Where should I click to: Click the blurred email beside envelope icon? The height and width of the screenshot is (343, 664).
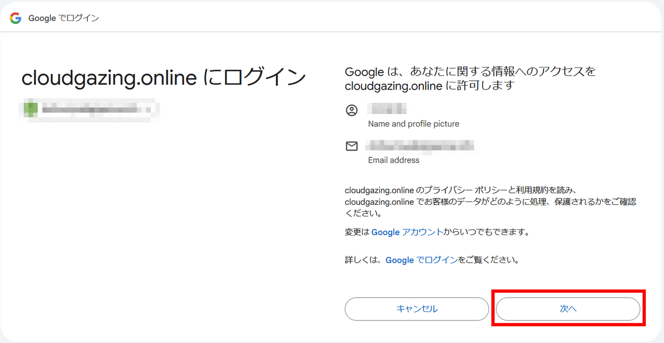click(421, 146)
